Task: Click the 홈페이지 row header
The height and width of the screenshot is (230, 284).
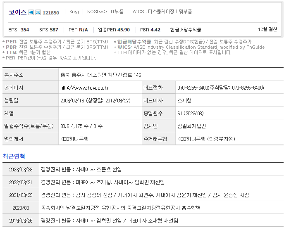Action: pyautogui.click(x=31, y=88)
